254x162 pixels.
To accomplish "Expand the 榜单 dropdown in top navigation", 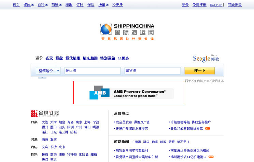I will (107, 5).
